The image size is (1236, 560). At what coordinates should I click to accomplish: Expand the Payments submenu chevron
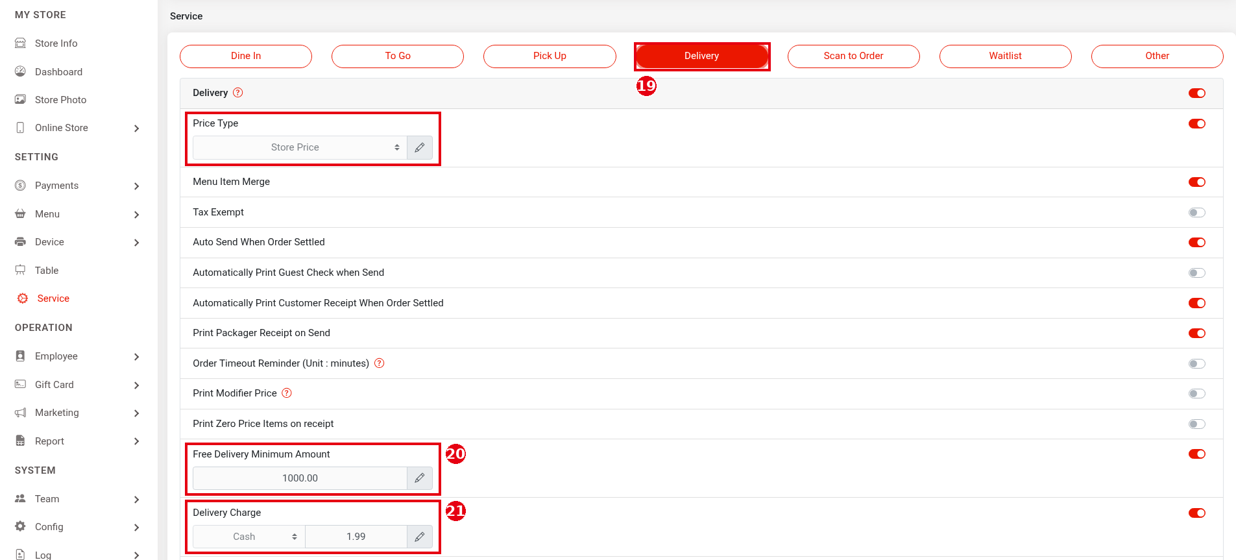click(136, 186)
